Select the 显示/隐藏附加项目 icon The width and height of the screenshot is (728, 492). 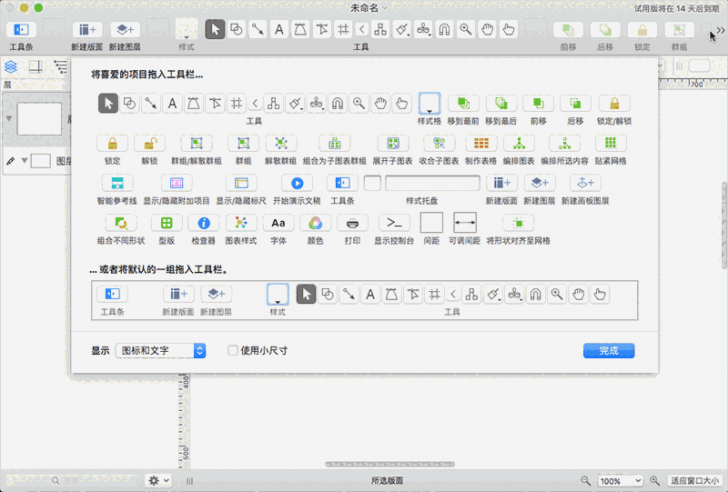177,183
